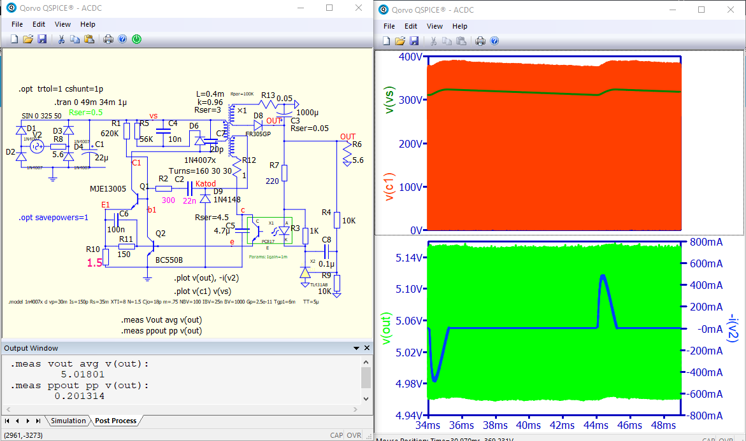Open Help menu in left schematic window
The width and height of the screenshot is (746, 441).
point(87,24)
